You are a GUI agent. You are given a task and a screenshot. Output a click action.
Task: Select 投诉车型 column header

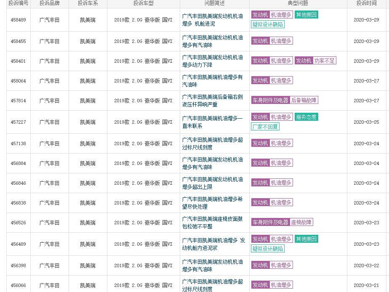tap(144, 3)
